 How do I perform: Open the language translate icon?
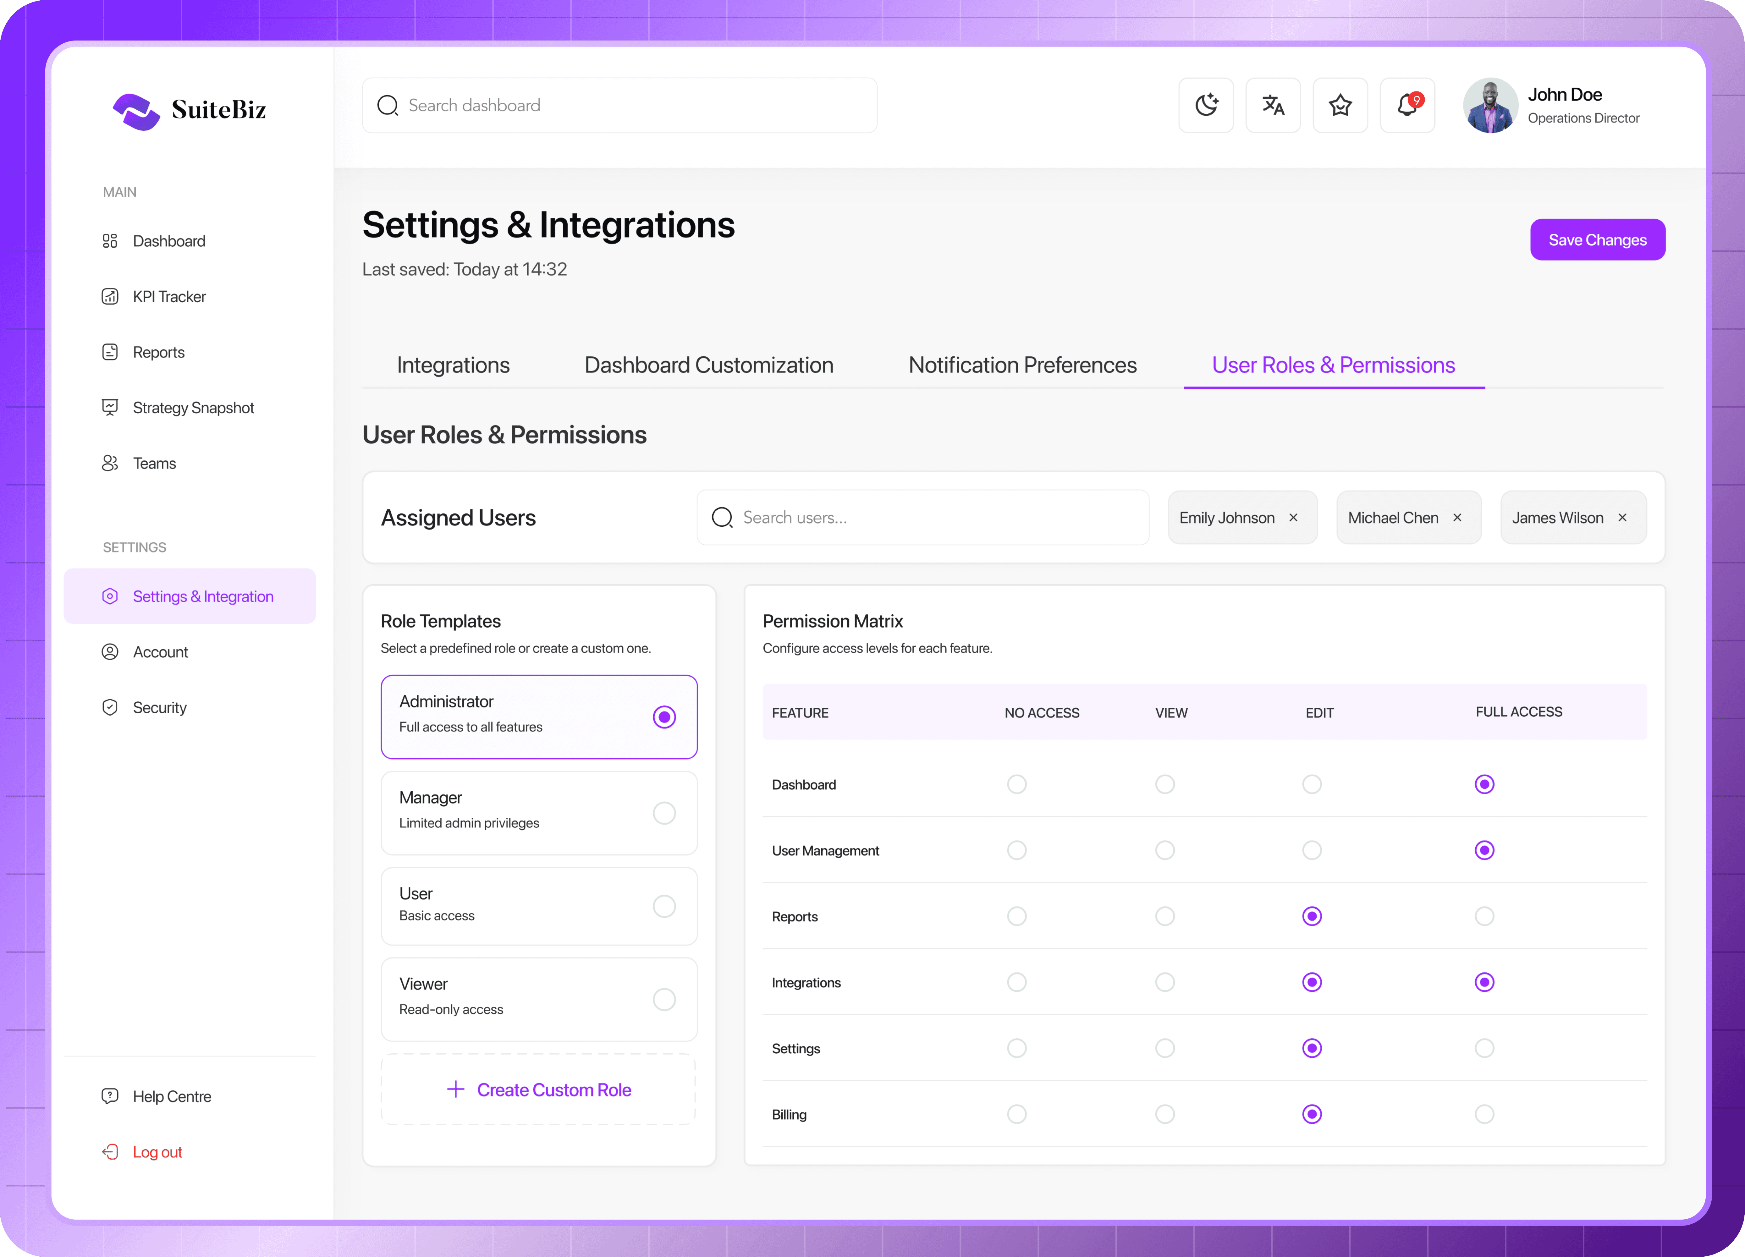(1273, 105)
